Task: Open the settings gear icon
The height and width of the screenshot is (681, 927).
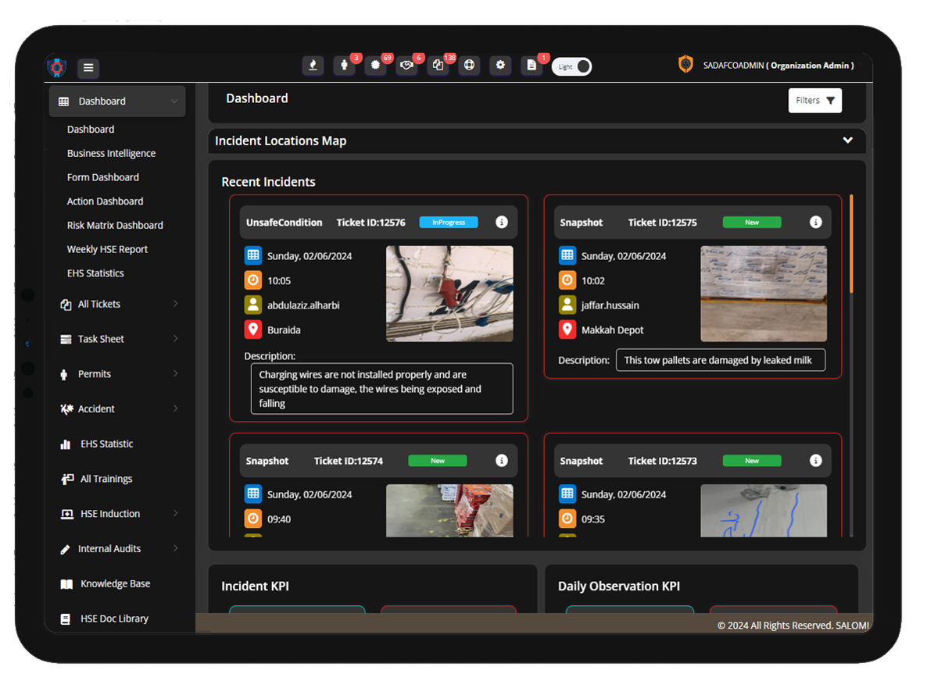Action: [500, 66]
